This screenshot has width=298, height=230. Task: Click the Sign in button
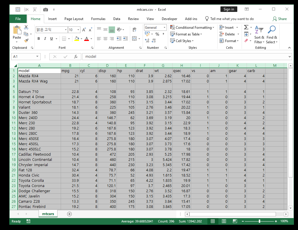229,9
